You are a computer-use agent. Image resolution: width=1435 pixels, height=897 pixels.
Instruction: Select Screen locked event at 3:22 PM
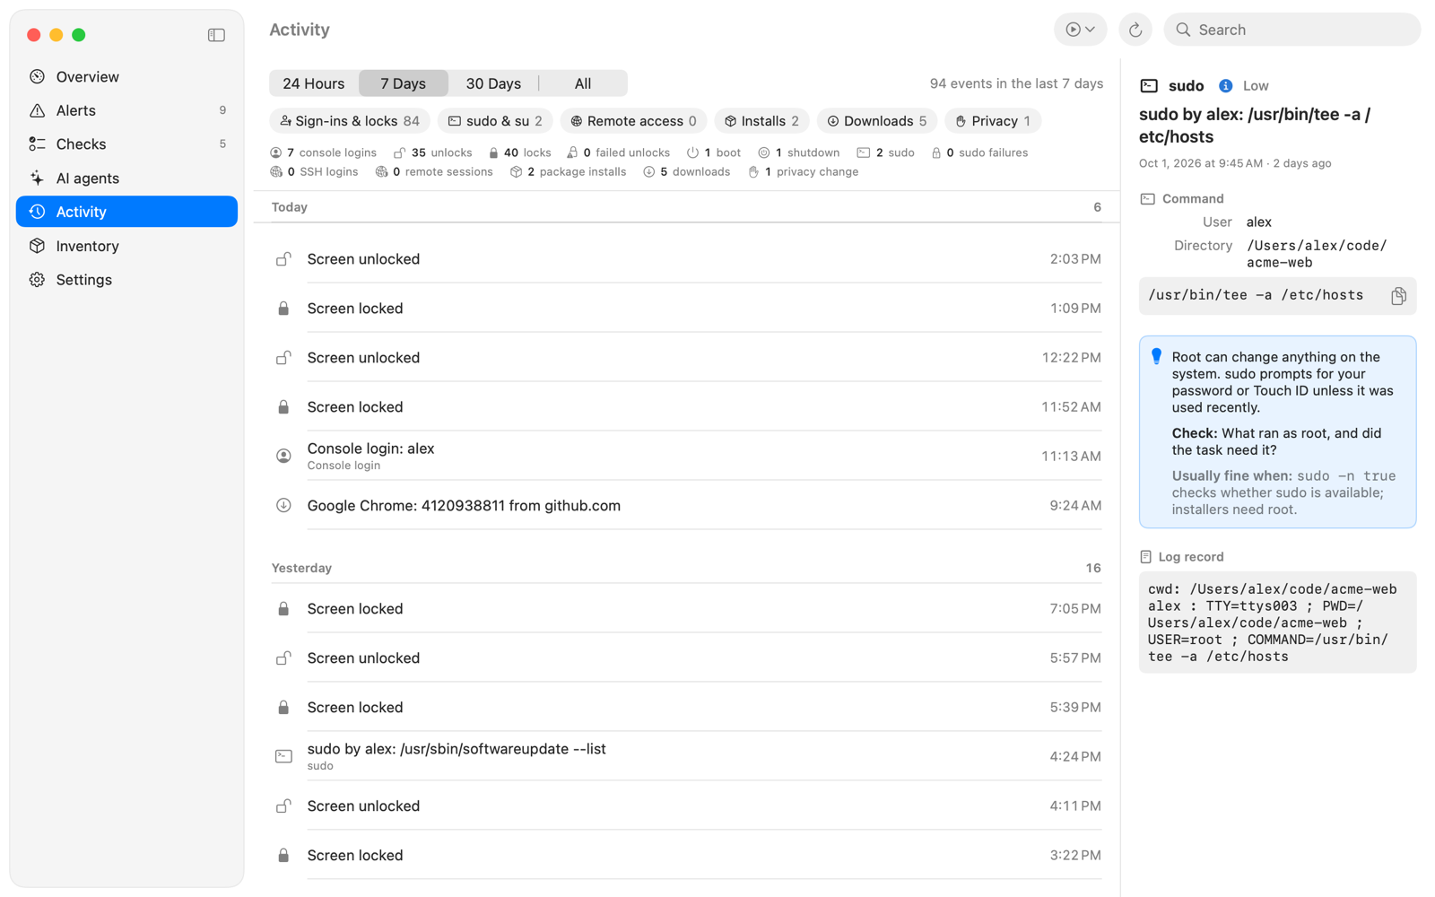coord(686,856)
